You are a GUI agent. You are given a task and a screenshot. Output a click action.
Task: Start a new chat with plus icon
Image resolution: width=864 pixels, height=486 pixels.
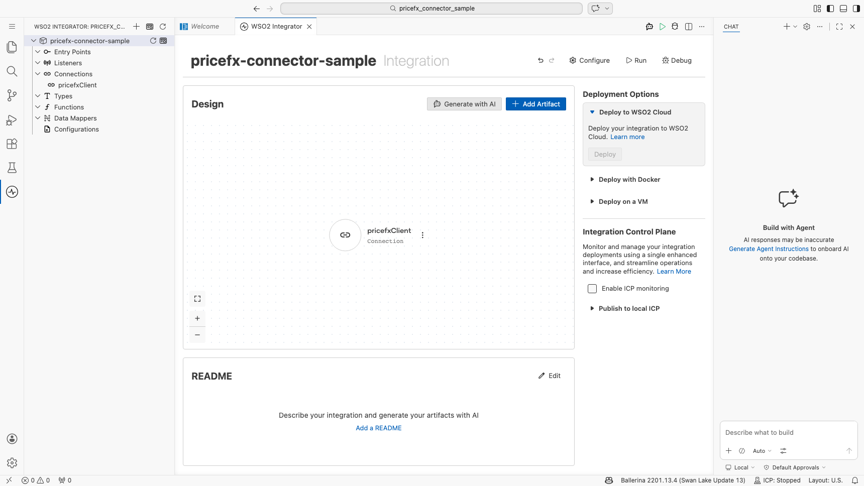(787, 27)
